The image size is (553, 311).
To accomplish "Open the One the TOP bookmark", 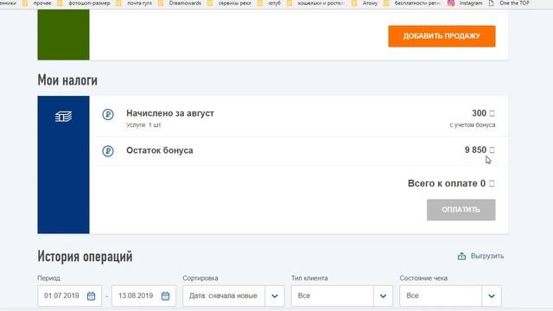I will (509, 3).
